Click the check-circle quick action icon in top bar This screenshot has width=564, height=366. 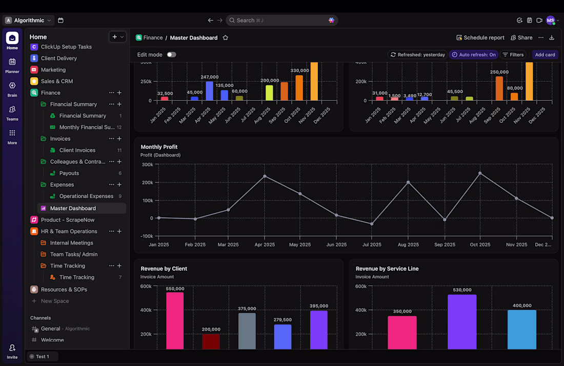coord(519,20)
